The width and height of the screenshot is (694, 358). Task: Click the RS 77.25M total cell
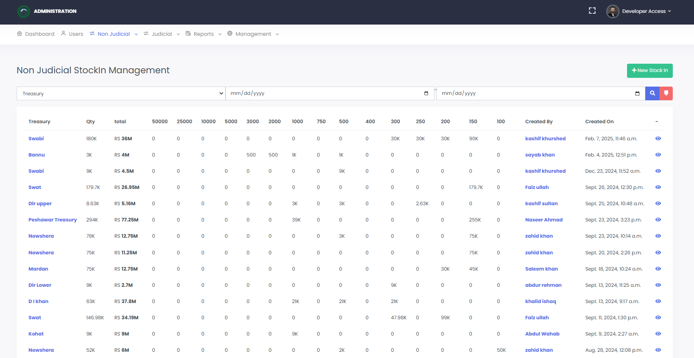126,220
